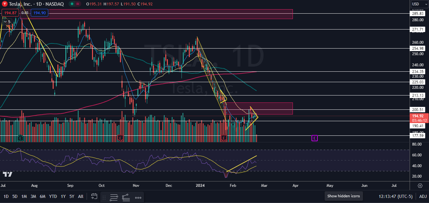
Task: Click the trend line drawing tool icon
Action: point(126,197)
